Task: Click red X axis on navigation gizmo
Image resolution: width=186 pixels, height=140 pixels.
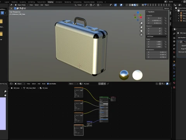Action: point(141,17)
